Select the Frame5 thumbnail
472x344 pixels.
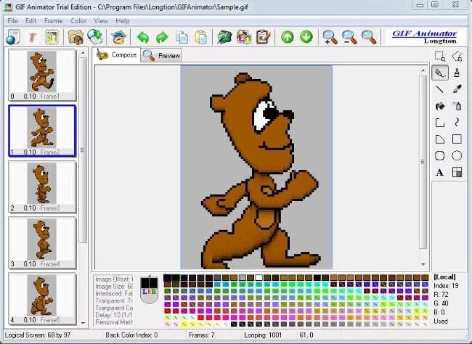42,299
